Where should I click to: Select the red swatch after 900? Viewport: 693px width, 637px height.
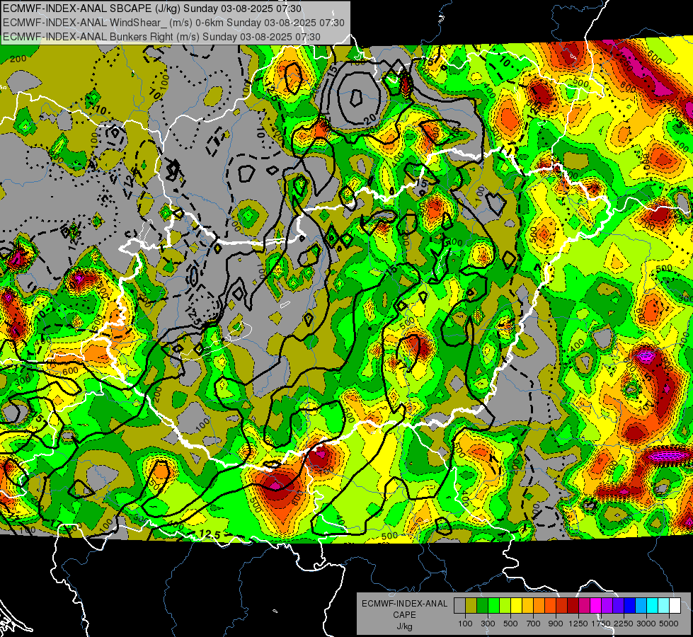point(562,606)
